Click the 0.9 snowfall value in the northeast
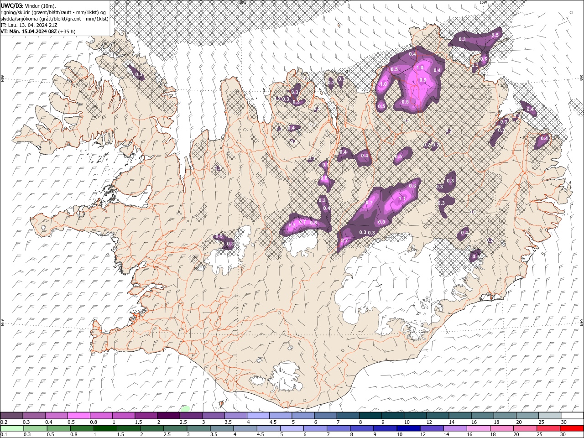Screen dimensions: 584x438 [x=423, y=80]
